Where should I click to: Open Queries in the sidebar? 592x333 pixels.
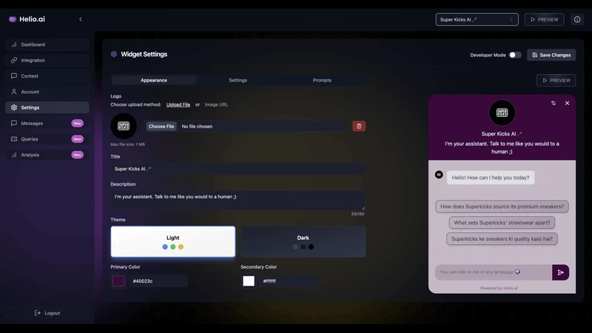point(47,139)
